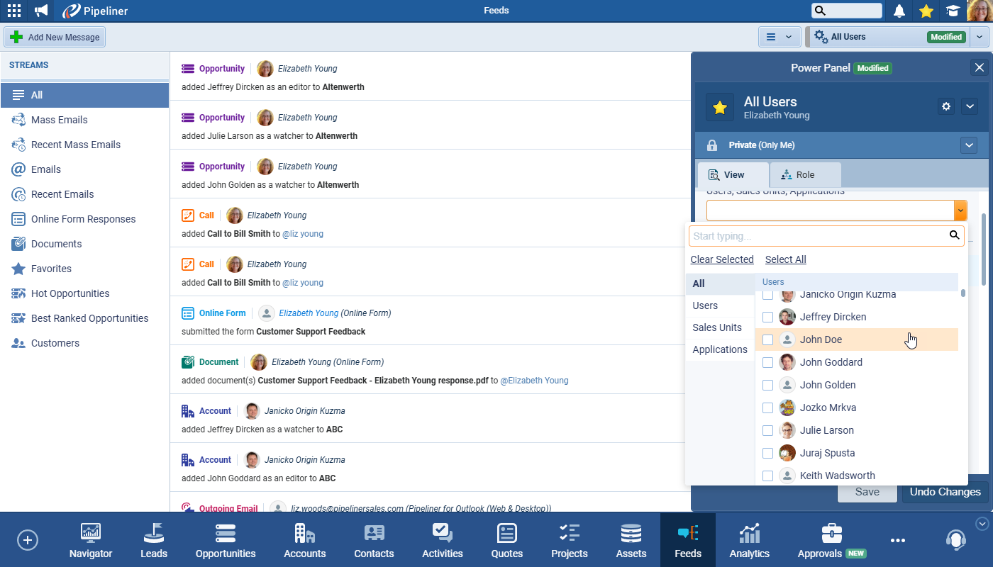Click the support headset icon

[955, 540]
